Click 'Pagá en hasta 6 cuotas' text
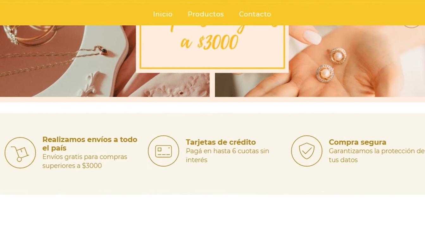The width and height of the screenshot is (425, 239). tap(227, 155)
